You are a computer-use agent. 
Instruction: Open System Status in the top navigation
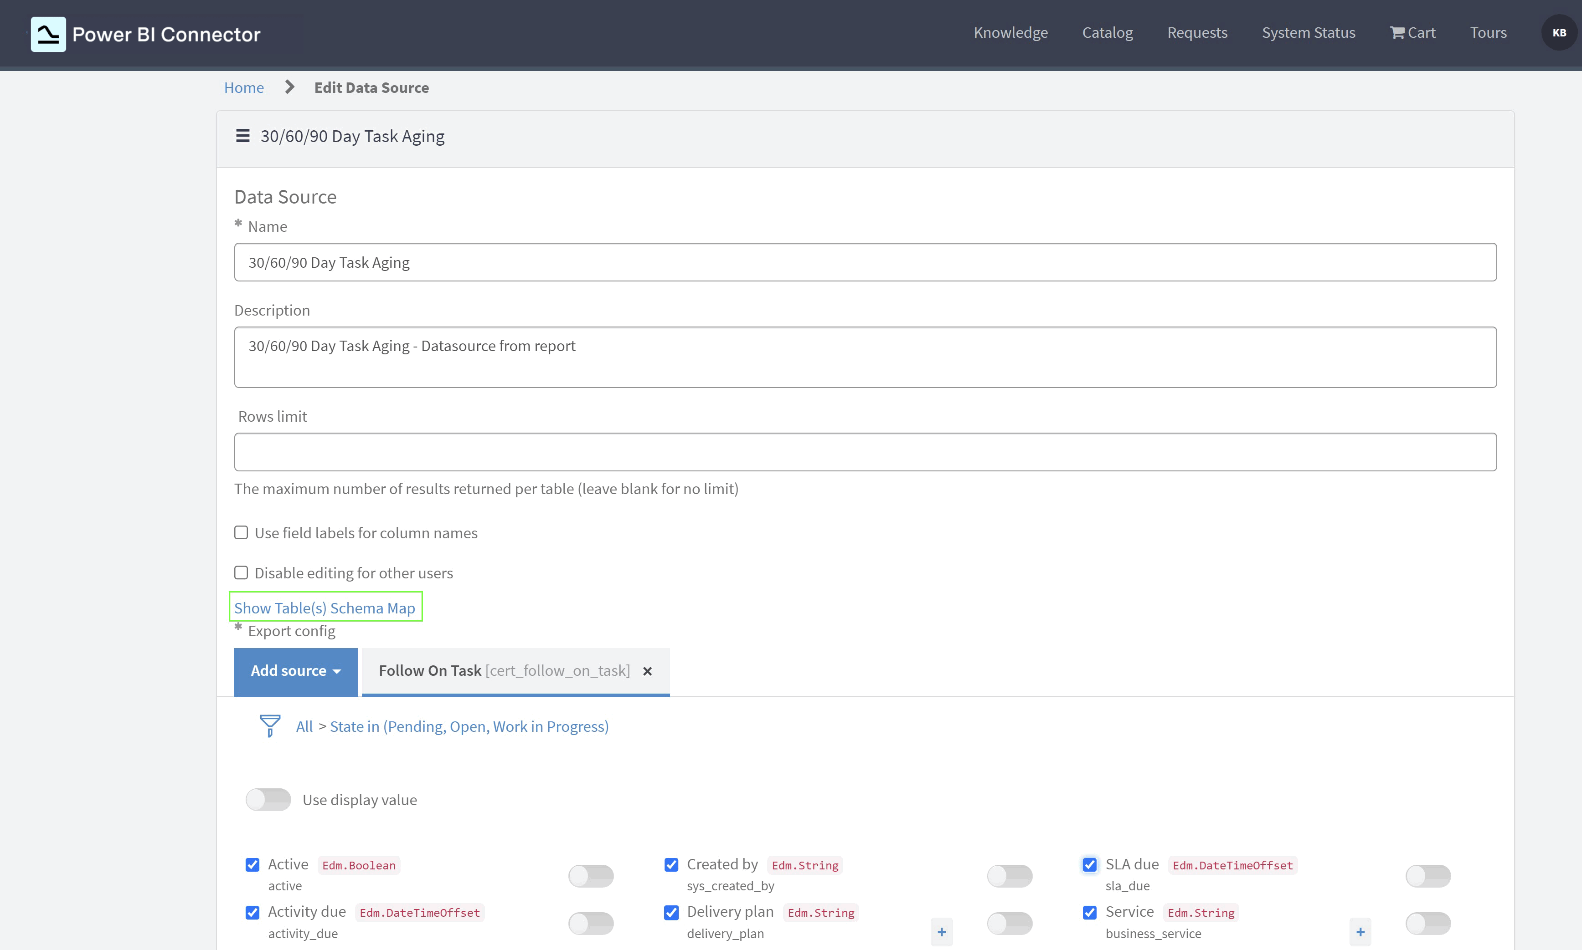coord(1308,33)
